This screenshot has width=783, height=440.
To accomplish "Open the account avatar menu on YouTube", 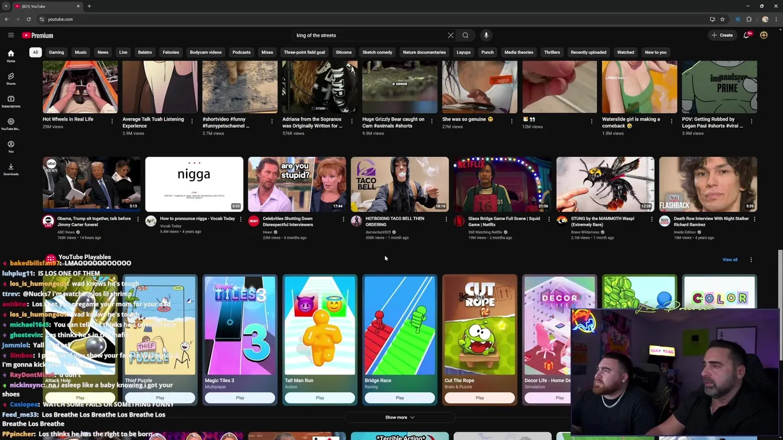I will pos(764,35).
